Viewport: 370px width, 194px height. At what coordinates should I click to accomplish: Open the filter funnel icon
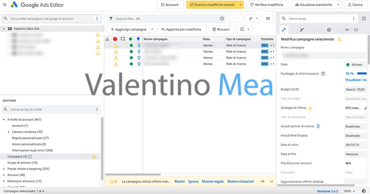click(111, 18)
